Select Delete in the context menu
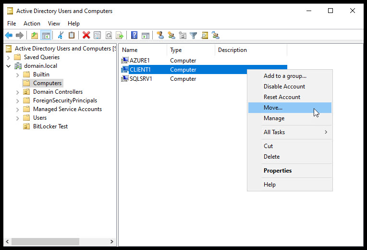The height and width of the screenshot is (250, 367). pyautogui.click(x=290, y=157)
